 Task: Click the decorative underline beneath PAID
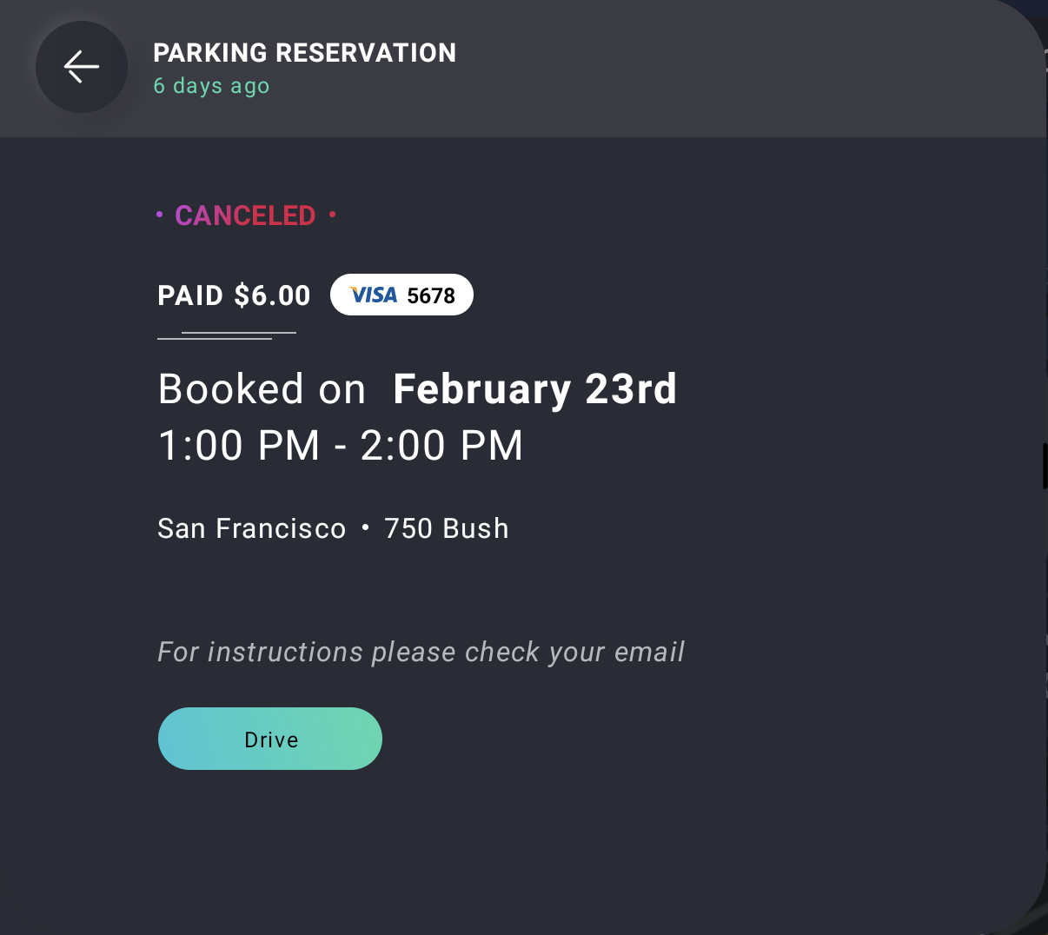click(227, 335)
